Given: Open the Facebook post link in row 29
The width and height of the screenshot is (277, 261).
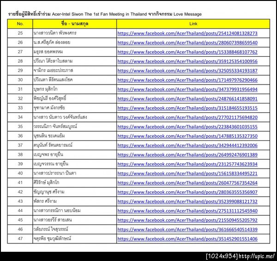Looking at the screenshot, I should coord(187,71).
